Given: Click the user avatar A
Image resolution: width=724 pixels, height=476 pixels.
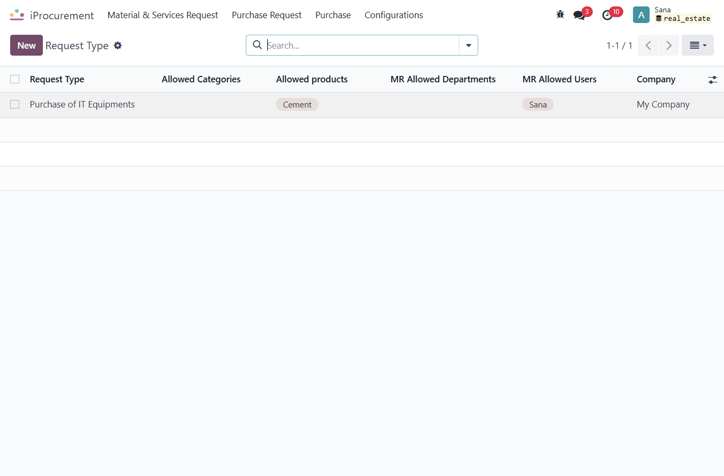Looking at the screenshot, I should point(641,15).
